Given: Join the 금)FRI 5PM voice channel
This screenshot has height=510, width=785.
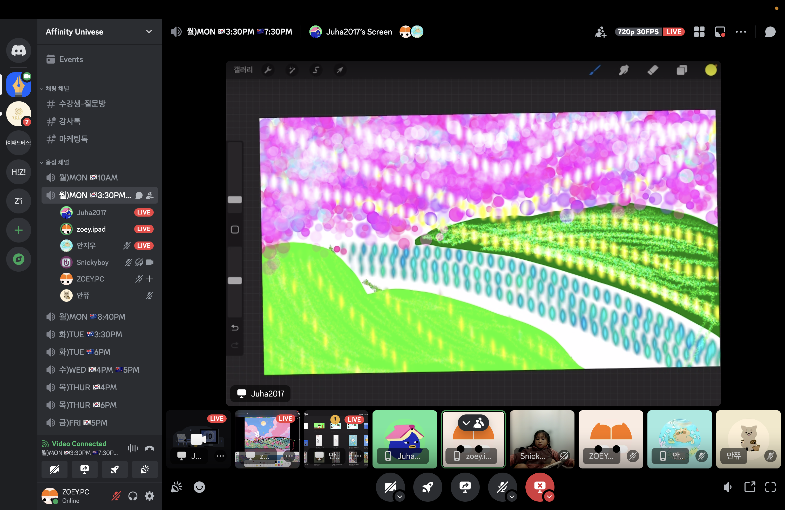Looking at the screenshot, I should (x=99, y=422).
